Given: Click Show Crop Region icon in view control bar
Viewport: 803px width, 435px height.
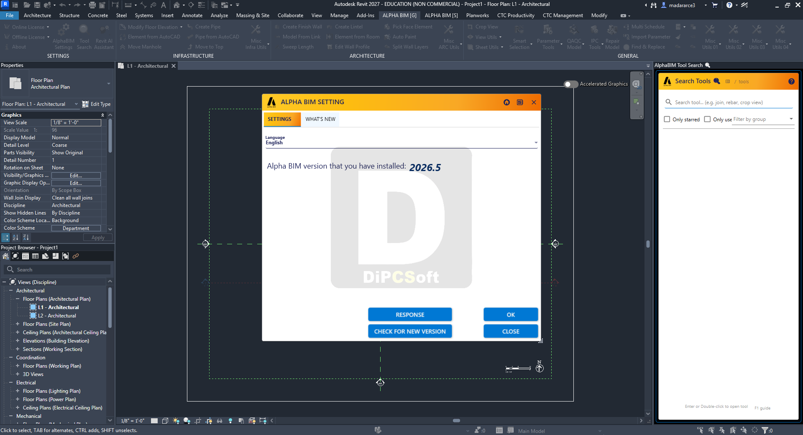Looking at the screenshot, I should (209, 421).
